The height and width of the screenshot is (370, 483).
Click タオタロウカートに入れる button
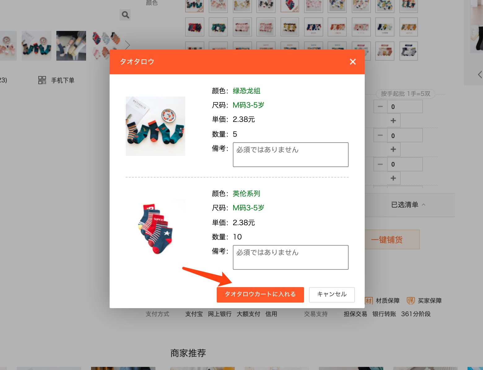click(x=260, y=294)
